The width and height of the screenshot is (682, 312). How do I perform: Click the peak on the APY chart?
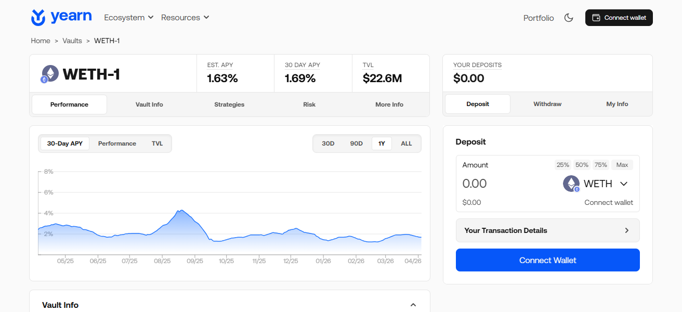[179, 211]
